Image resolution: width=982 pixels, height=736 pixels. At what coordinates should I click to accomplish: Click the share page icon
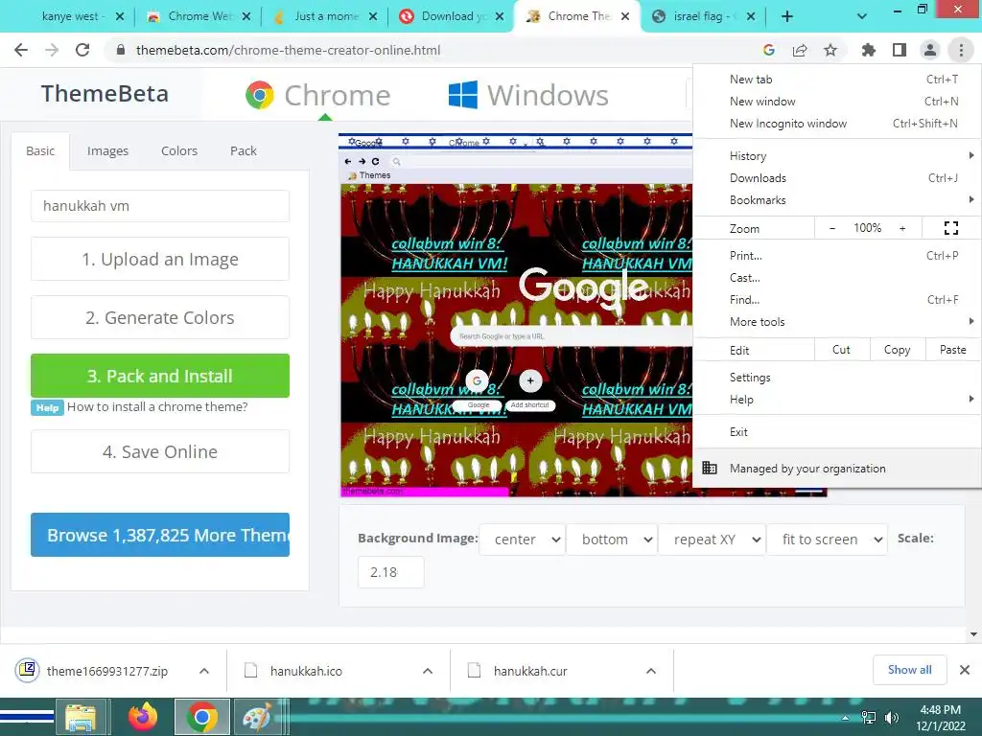point(800,50)
